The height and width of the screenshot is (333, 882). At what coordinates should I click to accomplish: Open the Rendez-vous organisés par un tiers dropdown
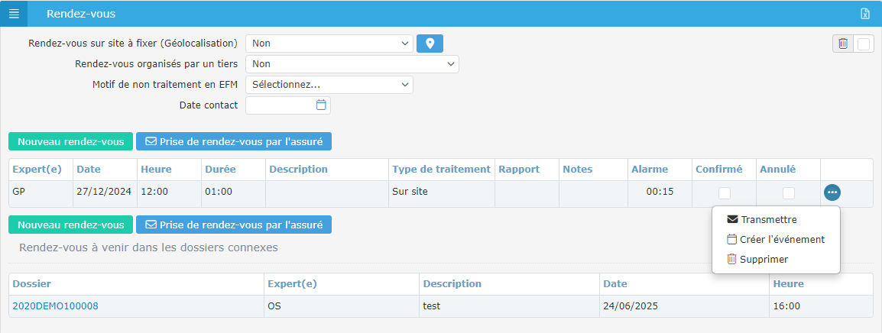[352, 64]
